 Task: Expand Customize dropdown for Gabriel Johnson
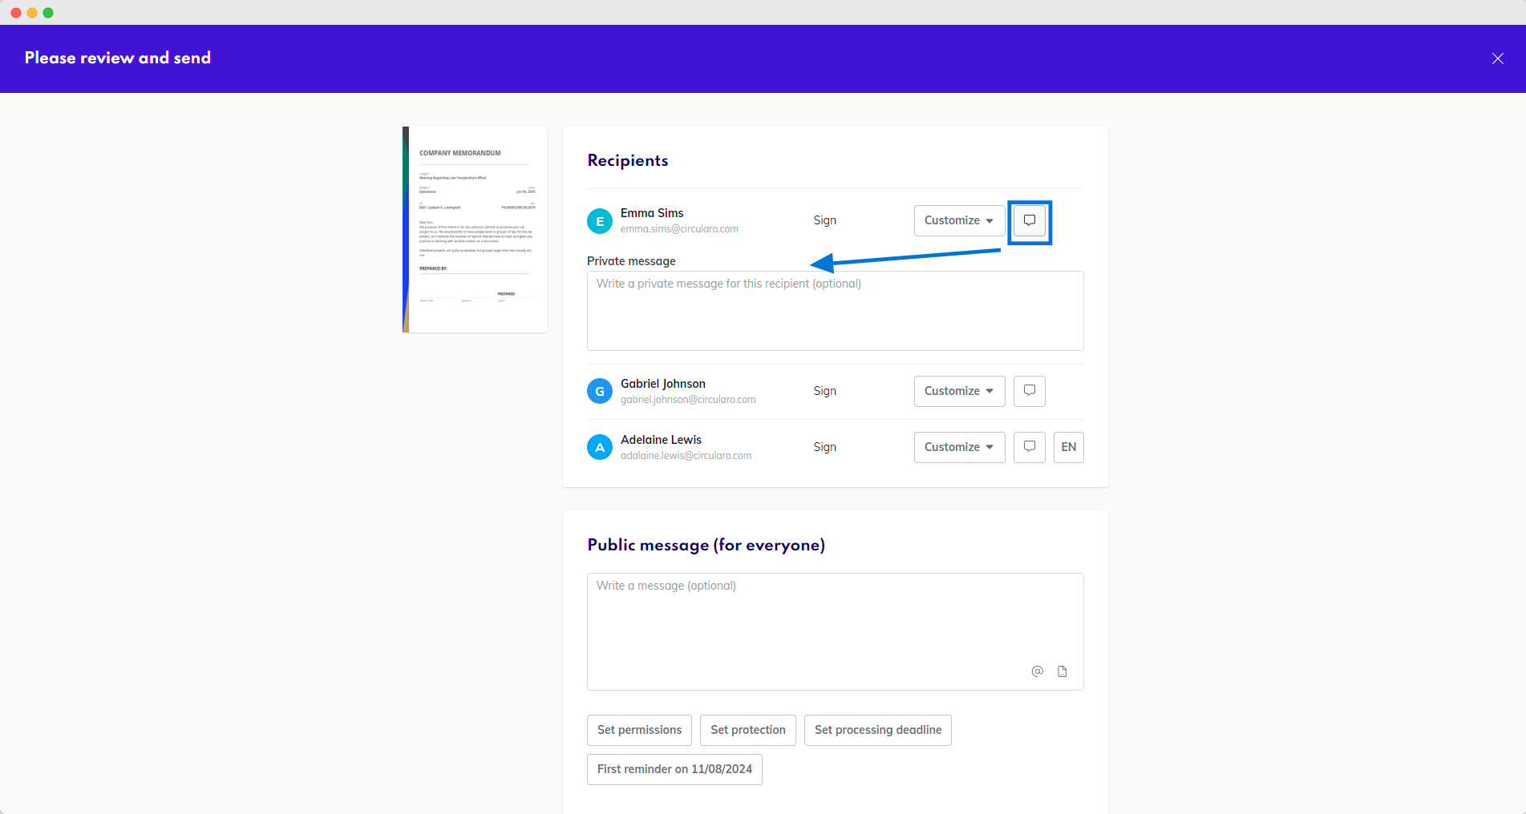pos(959,391)
